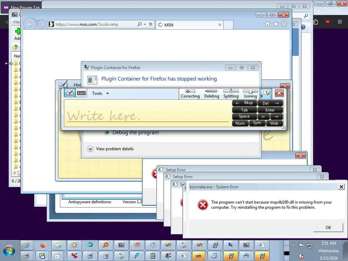Open the Tools dropdown in Input Panel
This screenshot has height=261, width=348.
point(100,93)
